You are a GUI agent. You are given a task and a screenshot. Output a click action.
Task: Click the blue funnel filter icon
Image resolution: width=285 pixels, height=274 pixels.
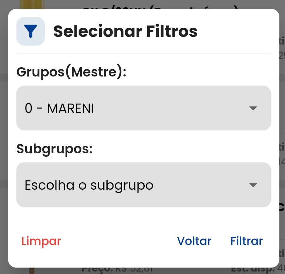pyautogui.click(x=31, y=31)
